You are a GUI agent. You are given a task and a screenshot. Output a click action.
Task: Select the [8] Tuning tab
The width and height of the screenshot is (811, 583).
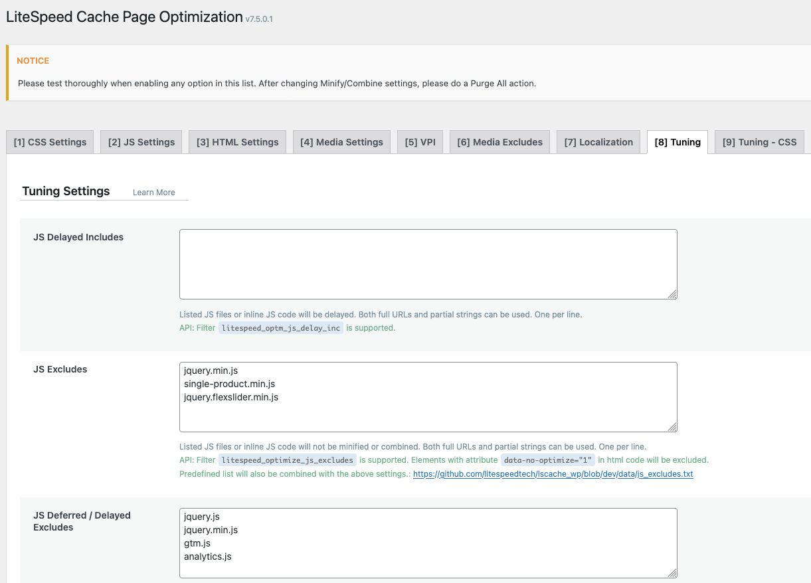click(x=677, y=142)
